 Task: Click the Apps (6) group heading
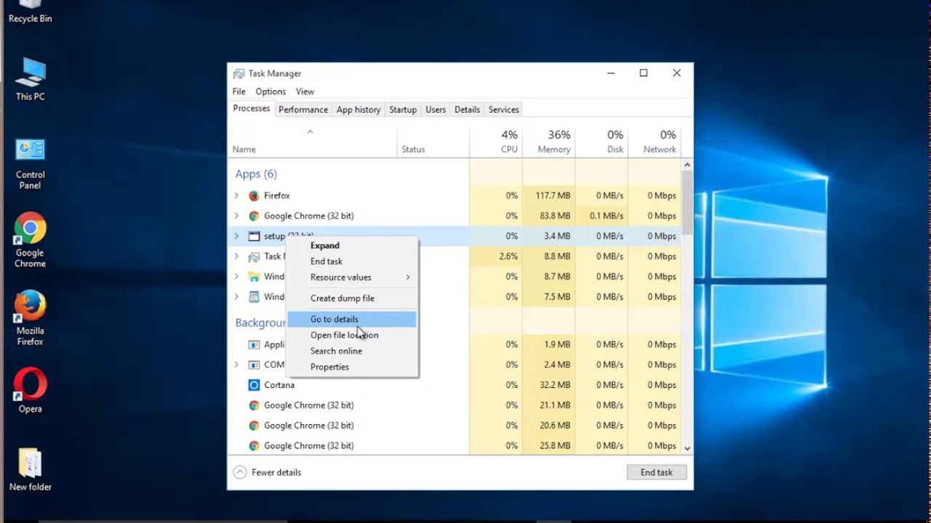(x=256, y=174)
